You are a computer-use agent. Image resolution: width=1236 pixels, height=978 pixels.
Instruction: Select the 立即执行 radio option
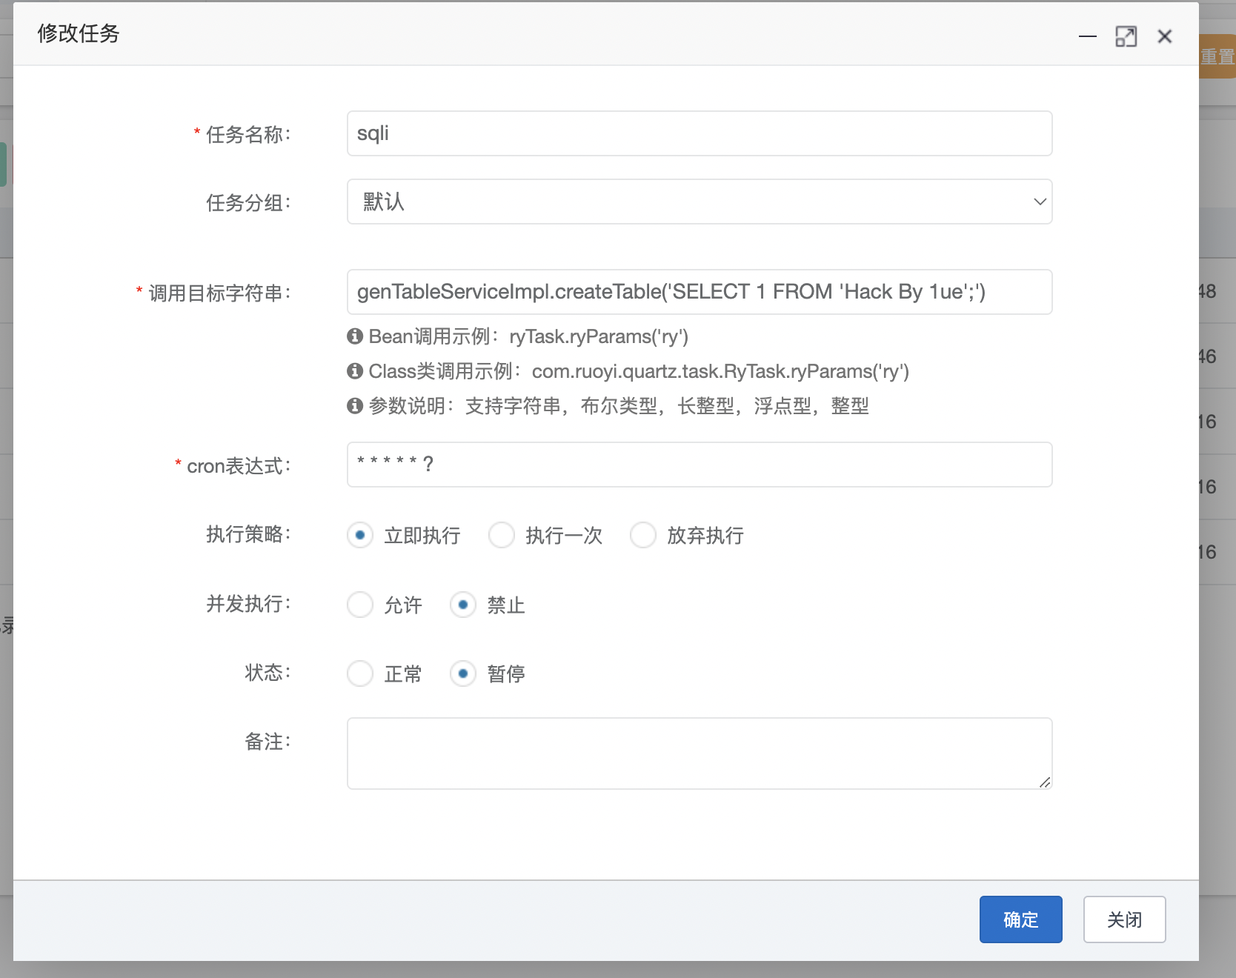(360, 535)
